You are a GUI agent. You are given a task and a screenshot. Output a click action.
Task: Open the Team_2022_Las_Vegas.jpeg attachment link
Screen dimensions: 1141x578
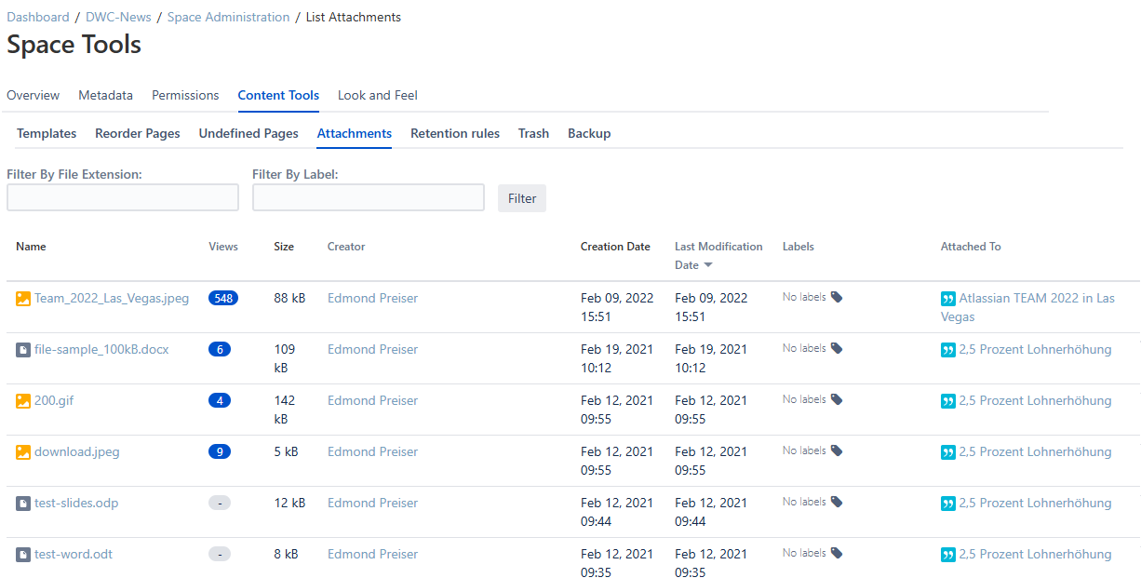[x=112, y=299]
